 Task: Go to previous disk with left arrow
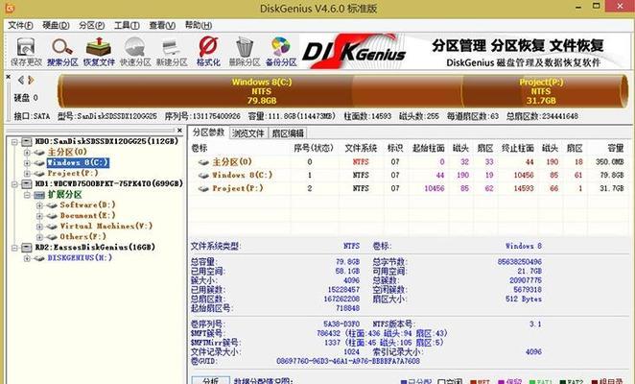tap(21, 81)
